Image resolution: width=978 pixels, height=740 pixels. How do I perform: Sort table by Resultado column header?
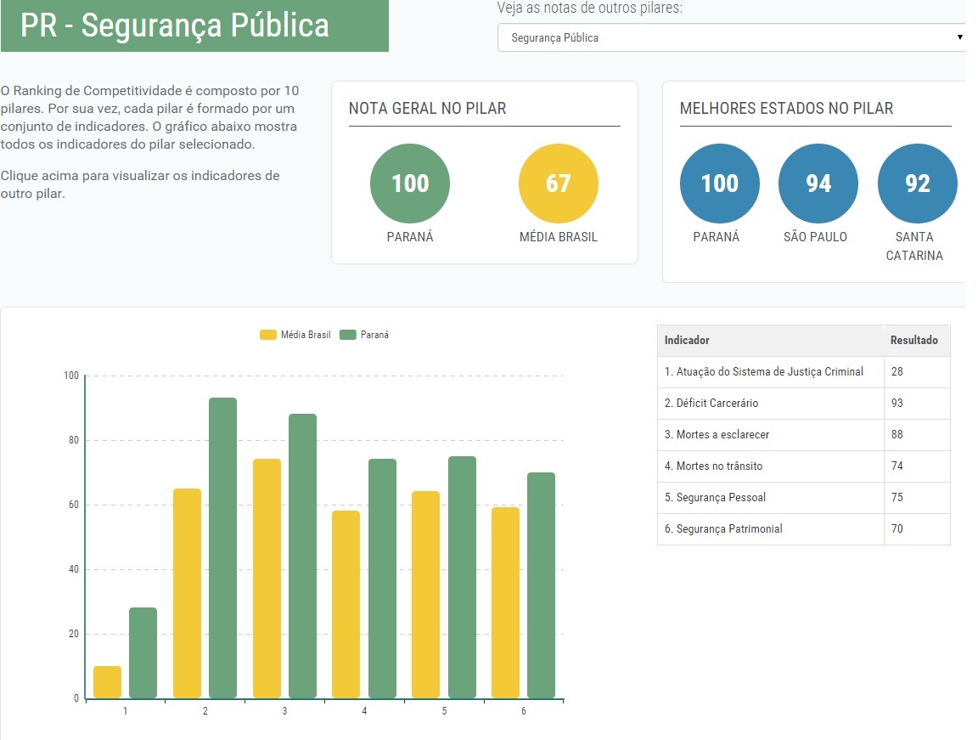[913, 340]
